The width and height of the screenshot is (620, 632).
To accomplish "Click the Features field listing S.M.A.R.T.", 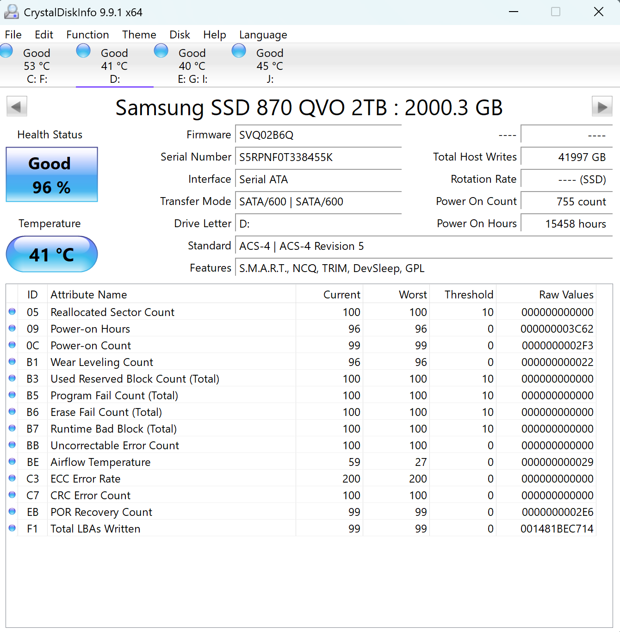I will pos(424,268).
